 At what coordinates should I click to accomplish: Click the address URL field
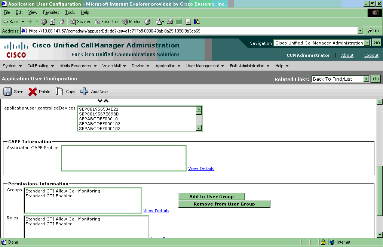190,31
